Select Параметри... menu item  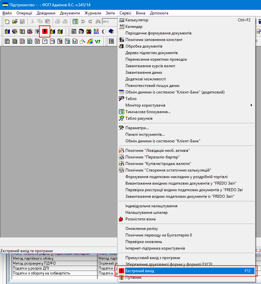[x=137, y=128]
